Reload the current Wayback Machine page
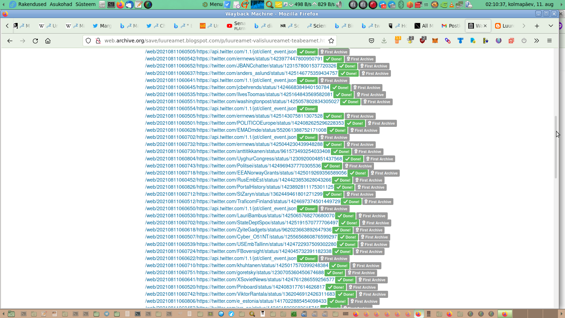Image resolution: width=565 pixels, height=318 pixels. pyautogui.click(x=35, y=41)
